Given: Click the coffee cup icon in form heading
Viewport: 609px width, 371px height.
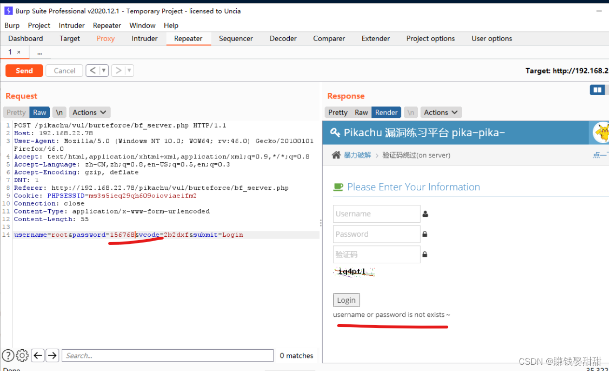Looking at the screenshot, I should (338, 187).
